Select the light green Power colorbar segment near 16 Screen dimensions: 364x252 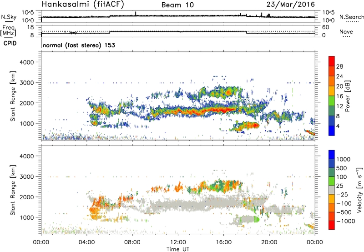coord(332,101)
